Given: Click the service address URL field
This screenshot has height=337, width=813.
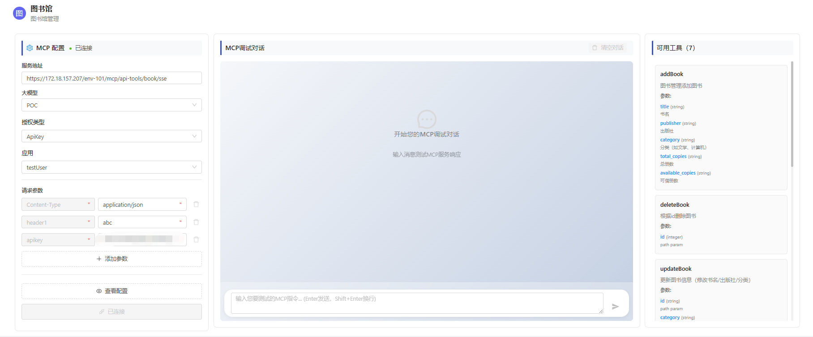Looking at the screenshot, I should (x=111, y=78).
